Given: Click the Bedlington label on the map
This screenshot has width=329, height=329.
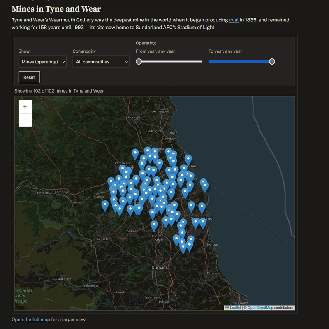Looking at the screenshot, I should 154,131.
